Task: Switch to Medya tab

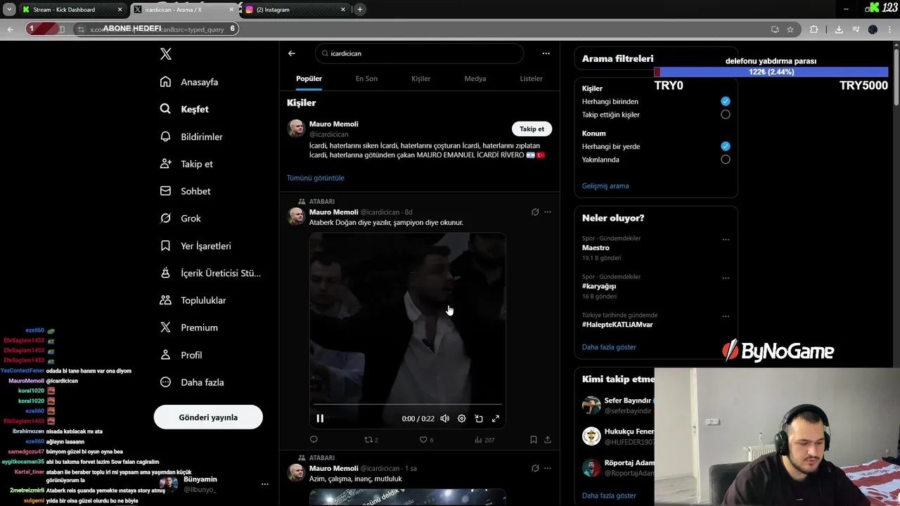Action: coord(475,79)
